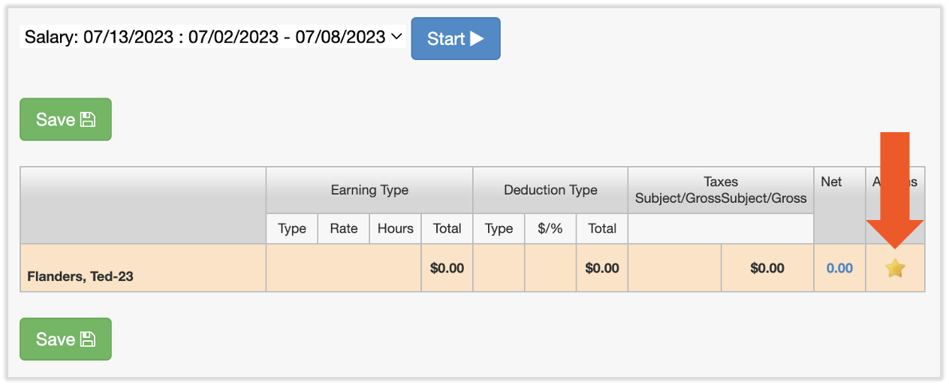Click the Deduction Type column header
Viewport: 949px width, 386px height.
click(x=550, y=190)
